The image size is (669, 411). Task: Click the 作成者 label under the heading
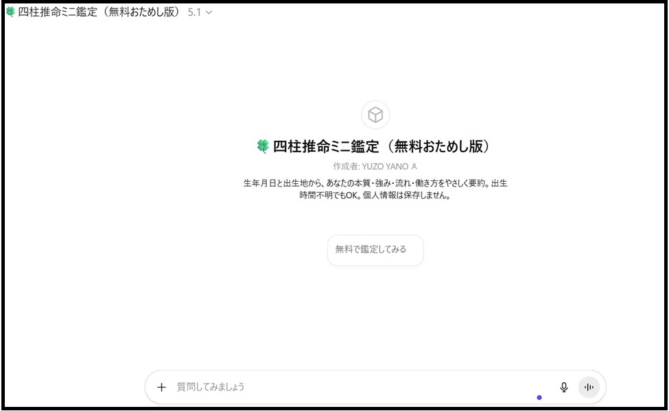point(346,167)
